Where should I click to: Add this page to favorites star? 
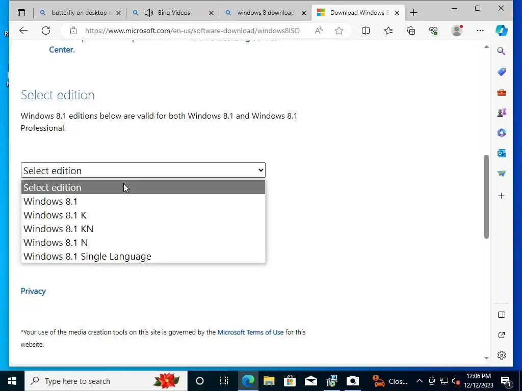pos(339,31)
